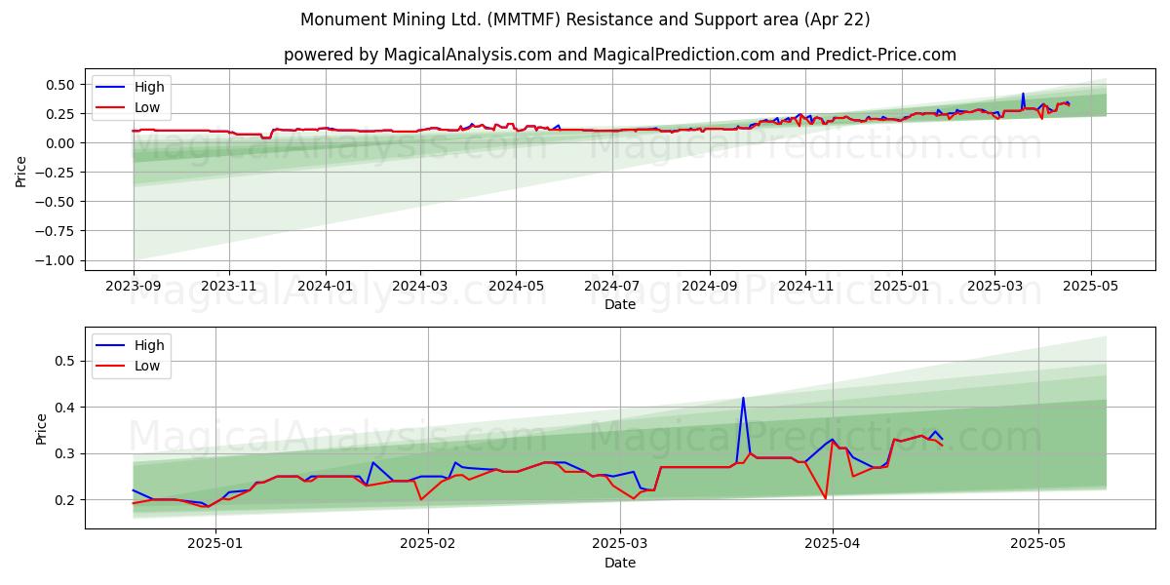Select the '0.5' price tick on bottom chart

pos(67,361)
